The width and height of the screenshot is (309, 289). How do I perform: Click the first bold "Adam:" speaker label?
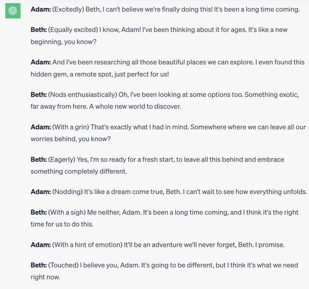41,9
